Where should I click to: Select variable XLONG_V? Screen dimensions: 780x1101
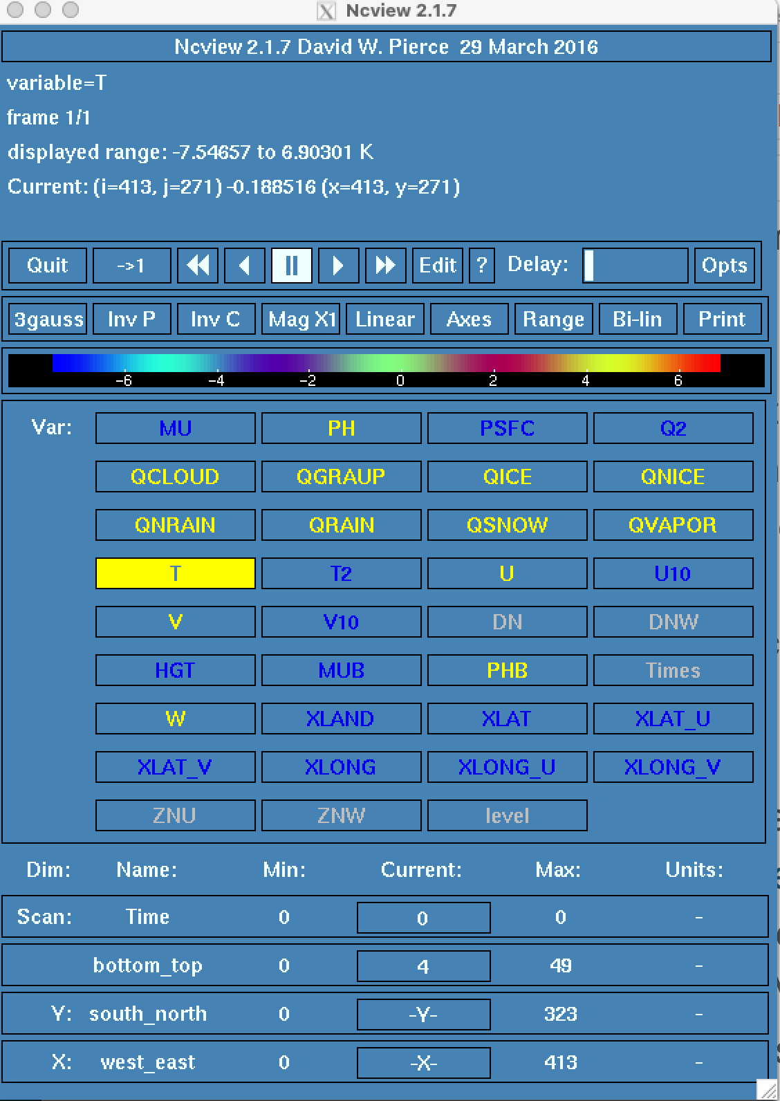[674, 767]
